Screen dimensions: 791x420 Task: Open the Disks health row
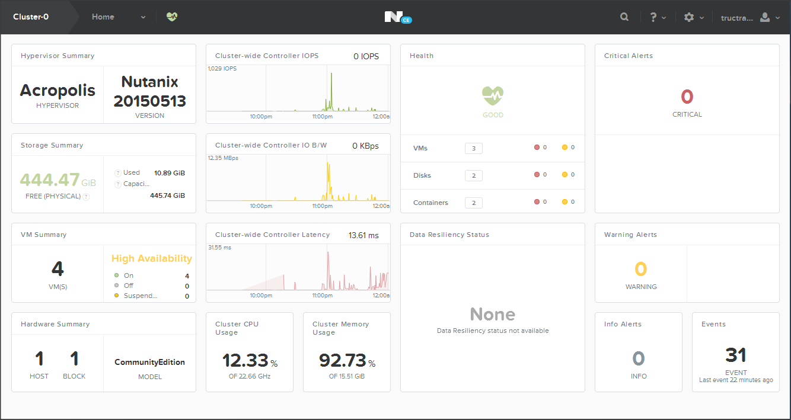tap(422, 175)
